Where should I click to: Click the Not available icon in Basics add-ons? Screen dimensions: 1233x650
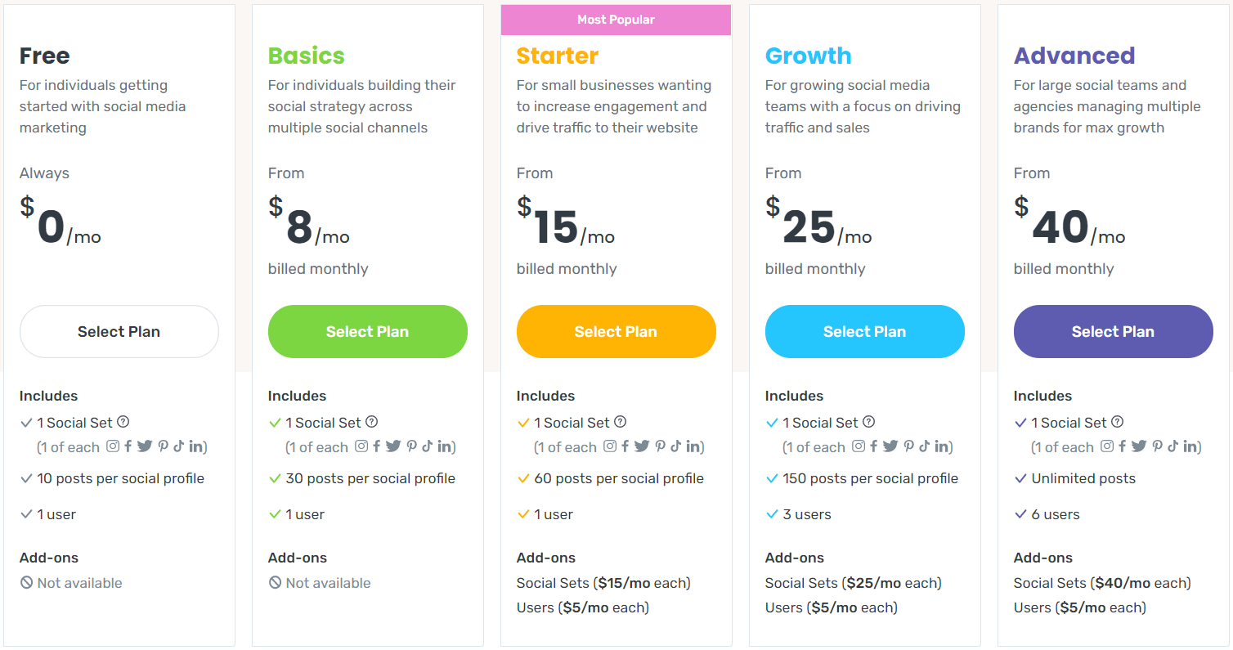pos(275,583)
